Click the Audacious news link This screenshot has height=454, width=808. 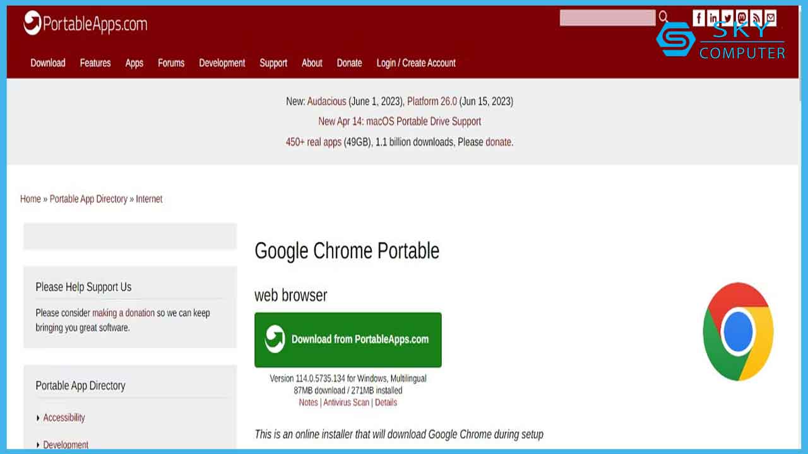coord(326,101)
